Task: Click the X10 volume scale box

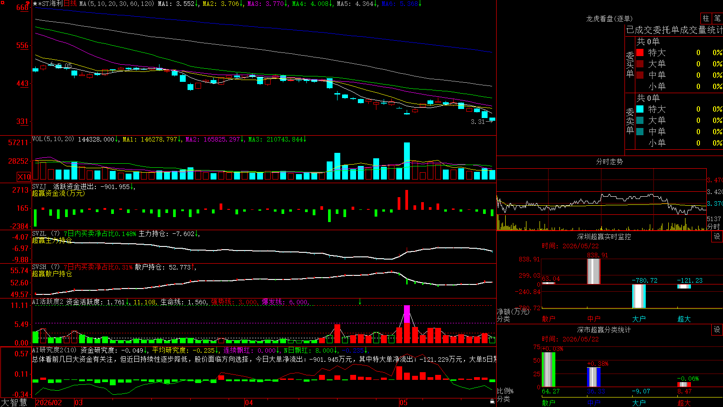Action: (24, 177)
